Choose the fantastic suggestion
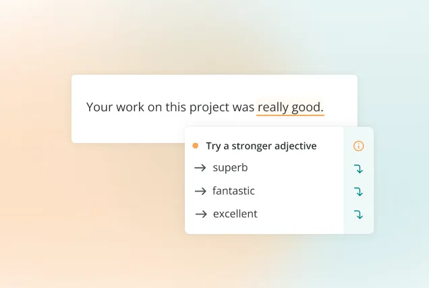The width and height of the screenshot is (429, 288). [x=233, y=191]
